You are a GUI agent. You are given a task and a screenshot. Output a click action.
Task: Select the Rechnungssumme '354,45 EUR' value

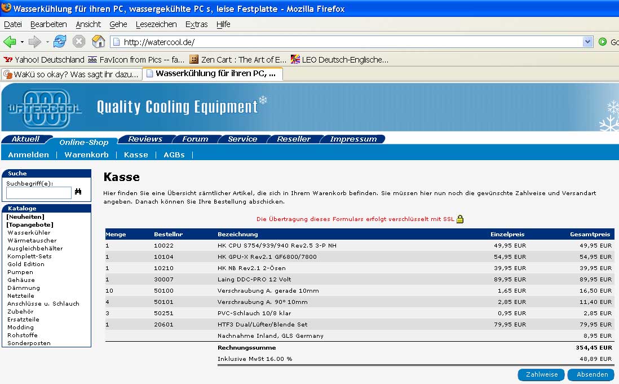click(x=594, y=348)
